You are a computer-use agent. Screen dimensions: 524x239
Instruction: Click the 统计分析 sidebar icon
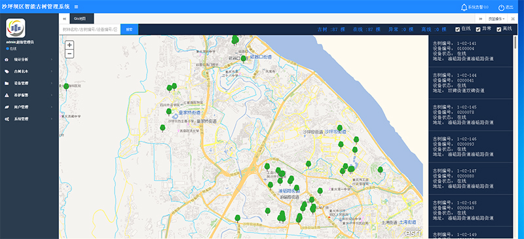[x=7, y=60]
